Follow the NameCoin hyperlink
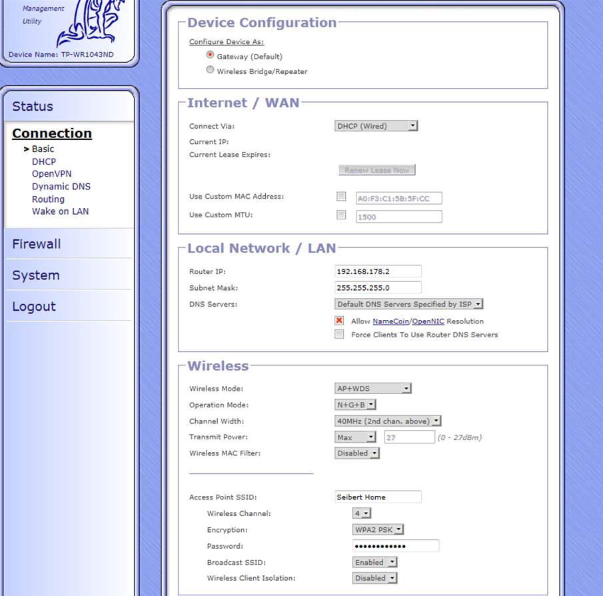This screenshot has height=596, width=603. [x=390, y=321]
